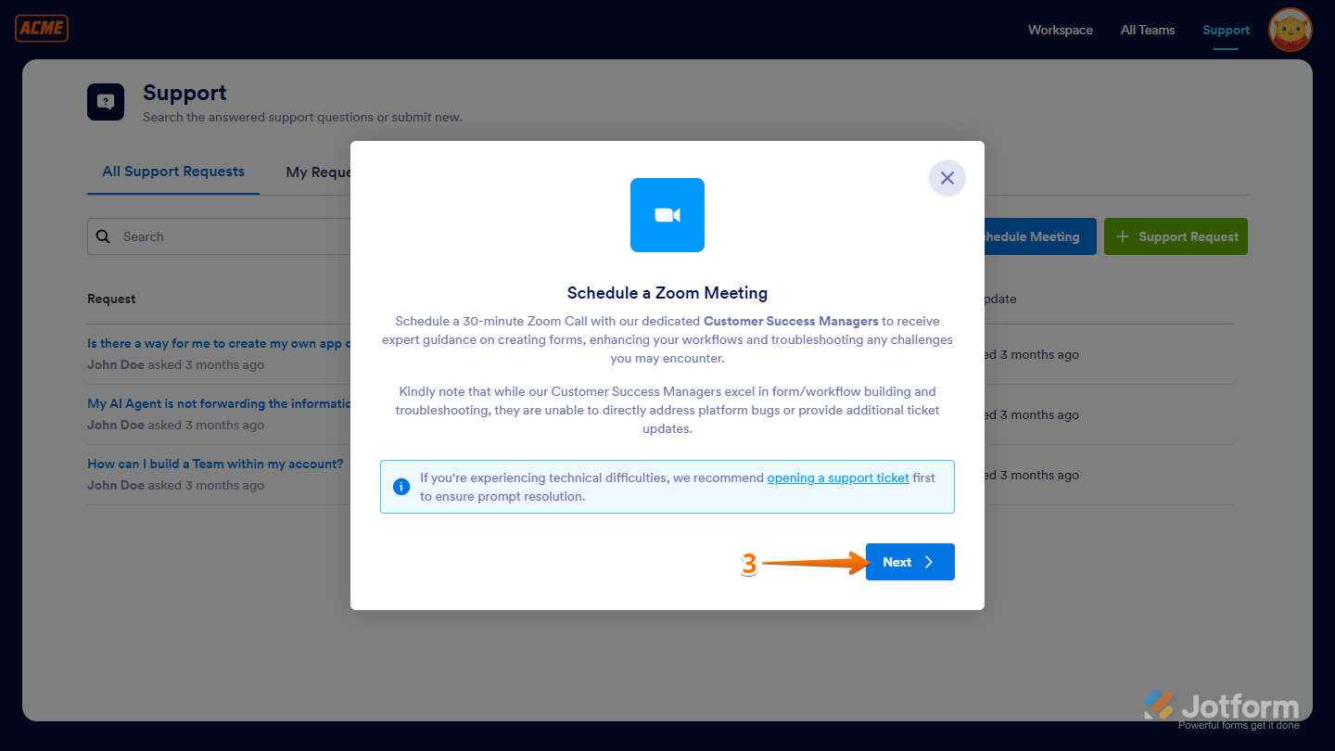Open the profile avatar menu
This screenshot has height=751, width=1335.
1290,29
